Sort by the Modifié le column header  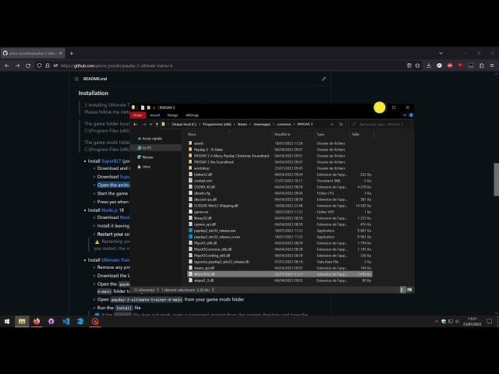[x=282, y=134]
